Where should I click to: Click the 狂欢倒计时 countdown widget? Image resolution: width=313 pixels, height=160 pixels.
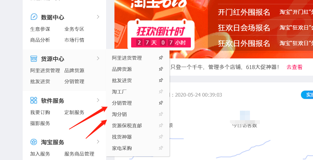pyautogui.click(x=161, y=34)
